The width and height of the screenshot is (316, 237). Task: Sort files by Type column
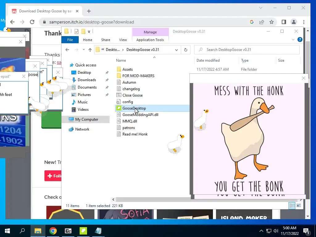tap(245, 60)
